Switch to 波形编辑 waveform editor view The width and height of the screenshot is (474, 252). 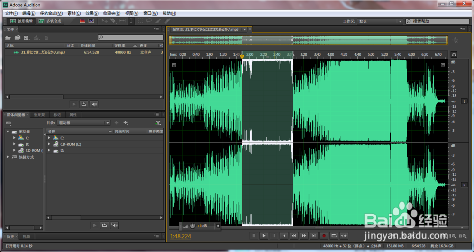pyautogui.click(x=21, y=21)
